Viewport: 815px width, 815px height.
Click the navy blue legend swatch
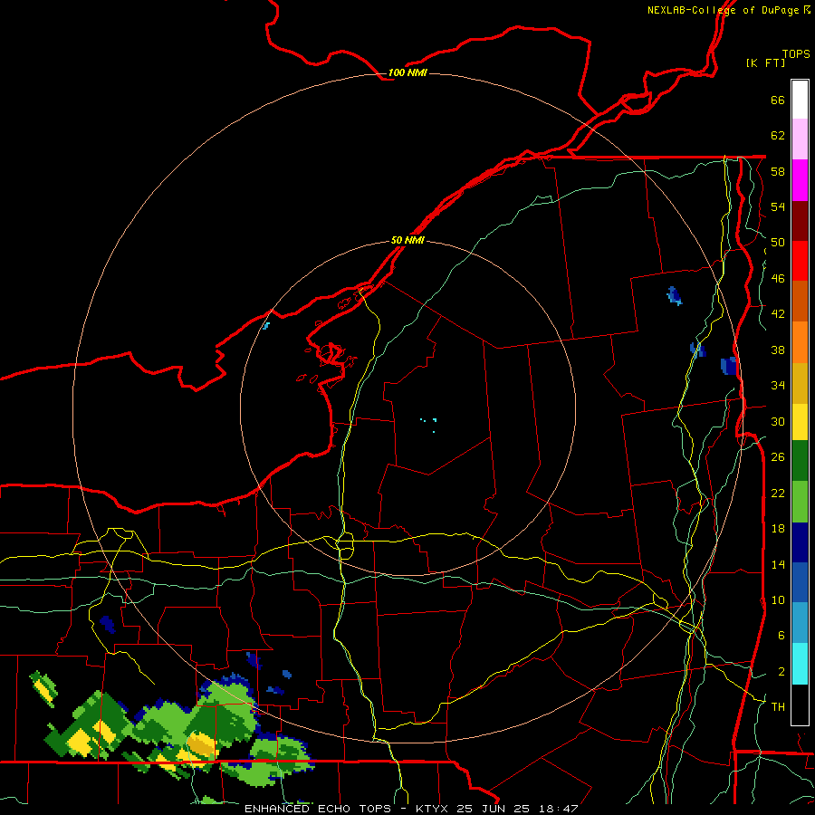pos(800,542)
